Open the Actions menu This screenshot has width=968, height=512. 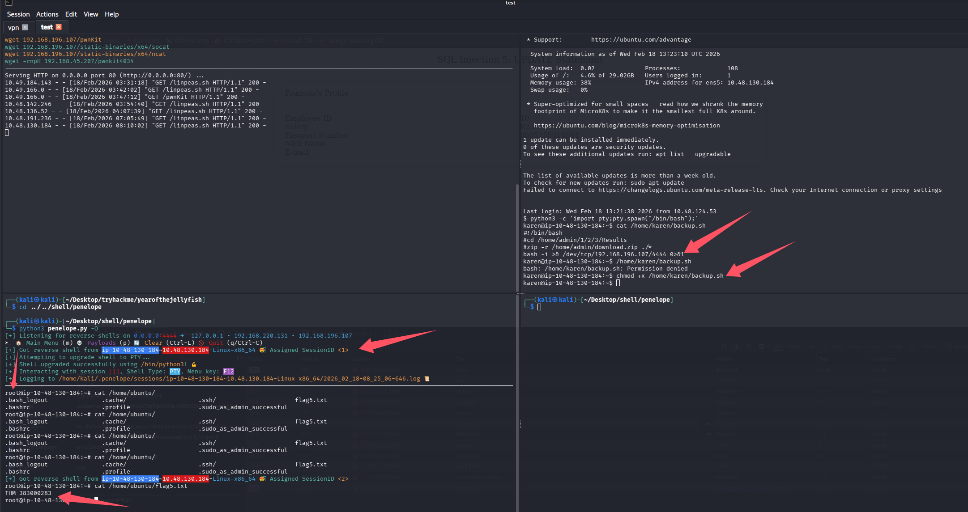tap(47, 14)
